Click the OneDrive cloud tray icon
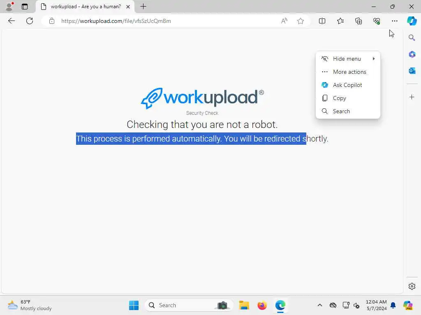This screenshot has height=315, width=421. (333, 305)
